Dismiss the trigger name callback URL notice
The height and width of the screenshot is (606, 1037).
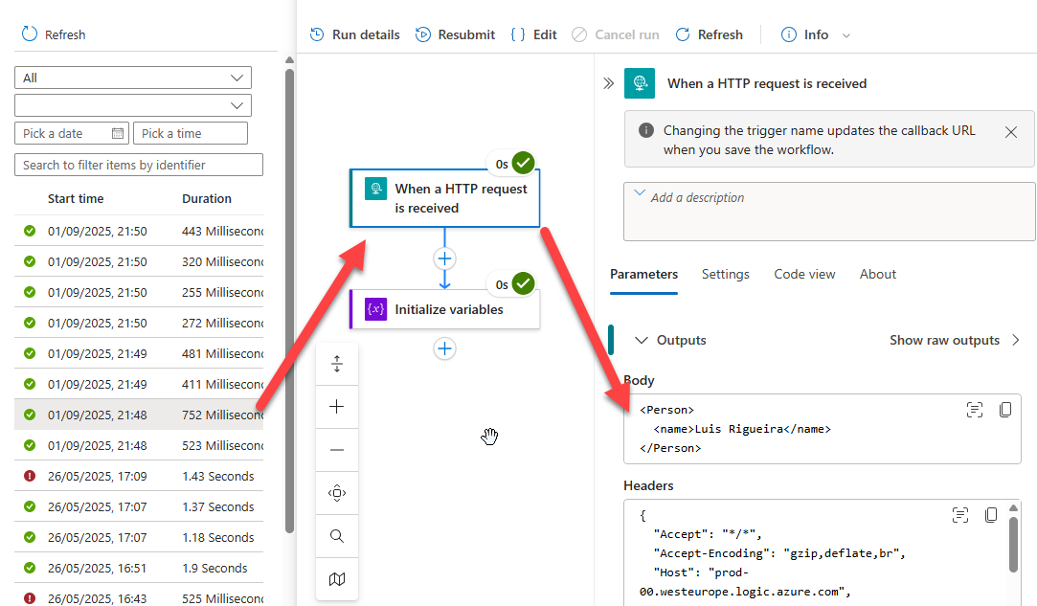(x=1011, y=132)
